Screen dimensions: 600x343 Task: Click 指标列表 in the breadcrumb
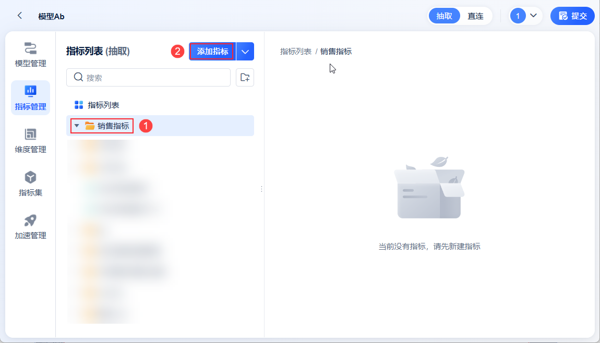click(x=296, y=51)
